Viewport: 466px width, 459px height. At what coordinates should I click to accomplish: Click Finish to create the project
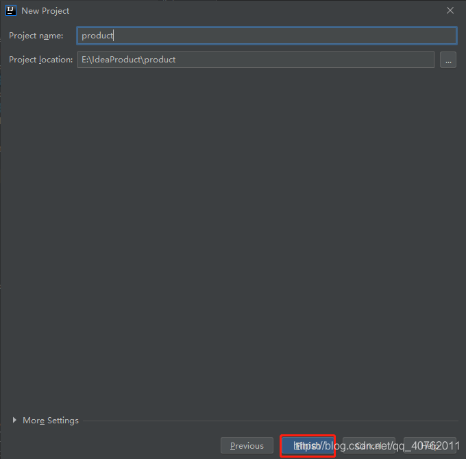[308, 445]
